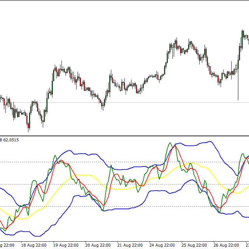Click the divider between chart and indicator

click(x=124, y=135)
